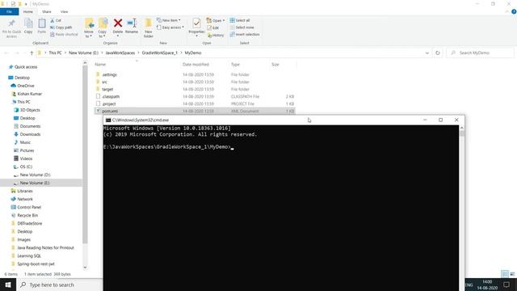
Task: Open the Copy to menu
Action: pyautogui.click(x=103, y=27)
